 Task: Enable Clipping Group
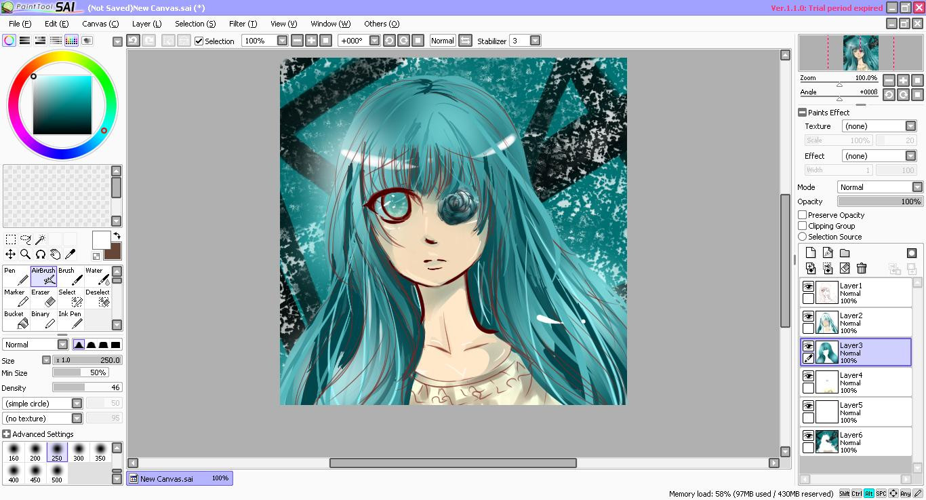click(x=803, y=226)
